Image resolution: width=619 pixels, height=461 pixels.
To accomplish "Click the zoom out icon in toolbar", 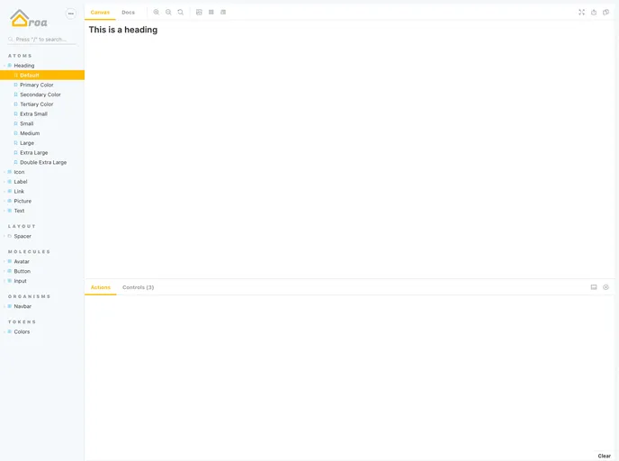I will click(168, 13).
